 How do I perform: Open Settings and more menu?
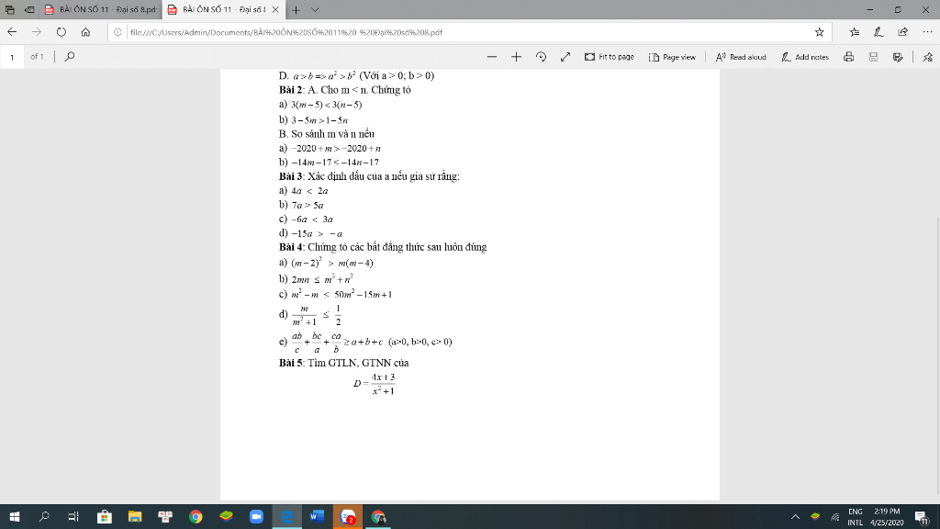click(927, 32)
